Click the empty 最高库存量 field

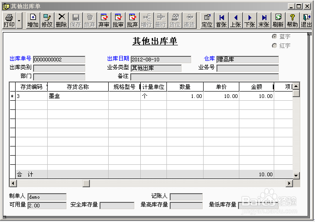[186, 206]
